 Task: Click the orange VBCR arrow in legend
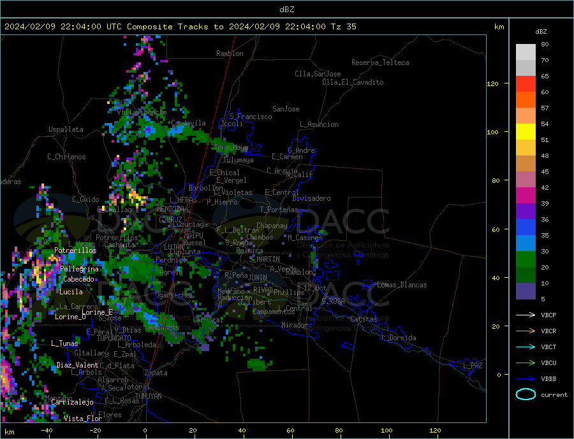526,331
